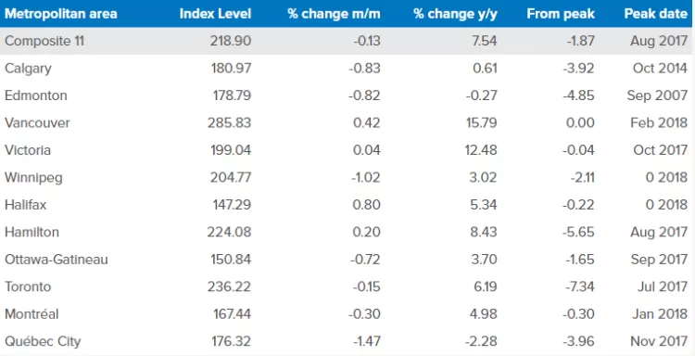Click the Edmonton row name

click(x=36, y=95)
